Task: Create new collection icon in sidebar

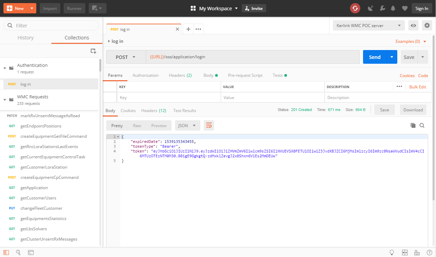Action: click(93, 51)
